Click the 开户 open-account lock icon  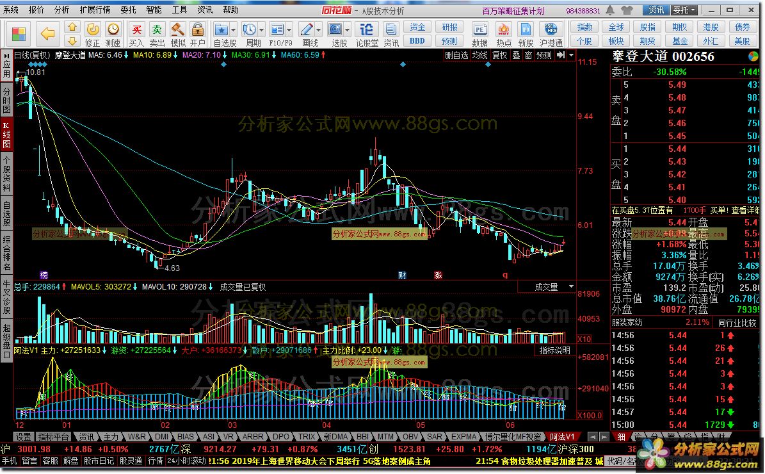tap(198, 29)
